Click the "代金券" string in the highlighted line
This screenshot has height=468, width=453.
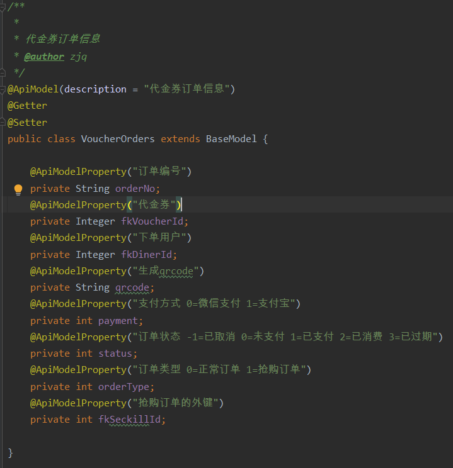pos(154,205)
